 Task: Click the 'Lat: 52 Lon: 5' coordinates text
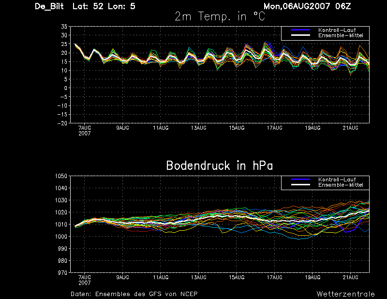pyautogui.click(x=104, y=6)
